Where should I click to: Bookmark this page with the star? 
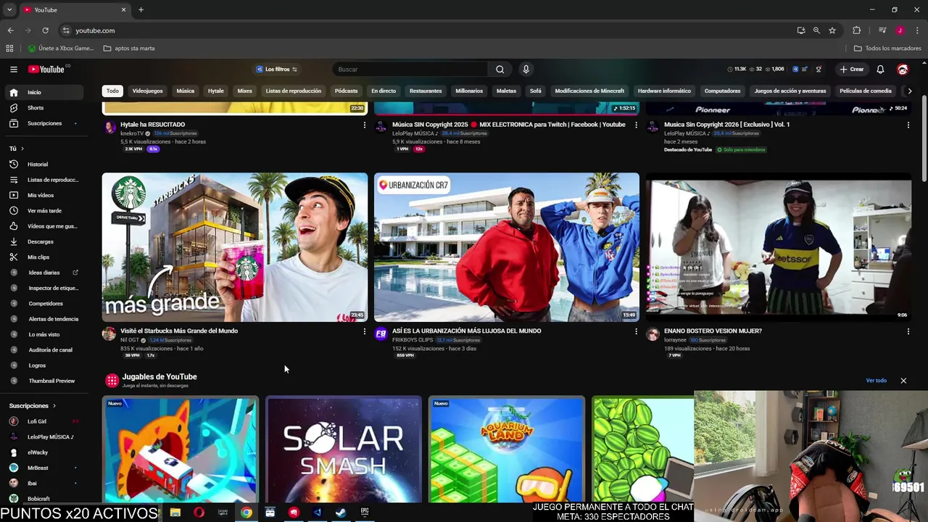[832, 30]
